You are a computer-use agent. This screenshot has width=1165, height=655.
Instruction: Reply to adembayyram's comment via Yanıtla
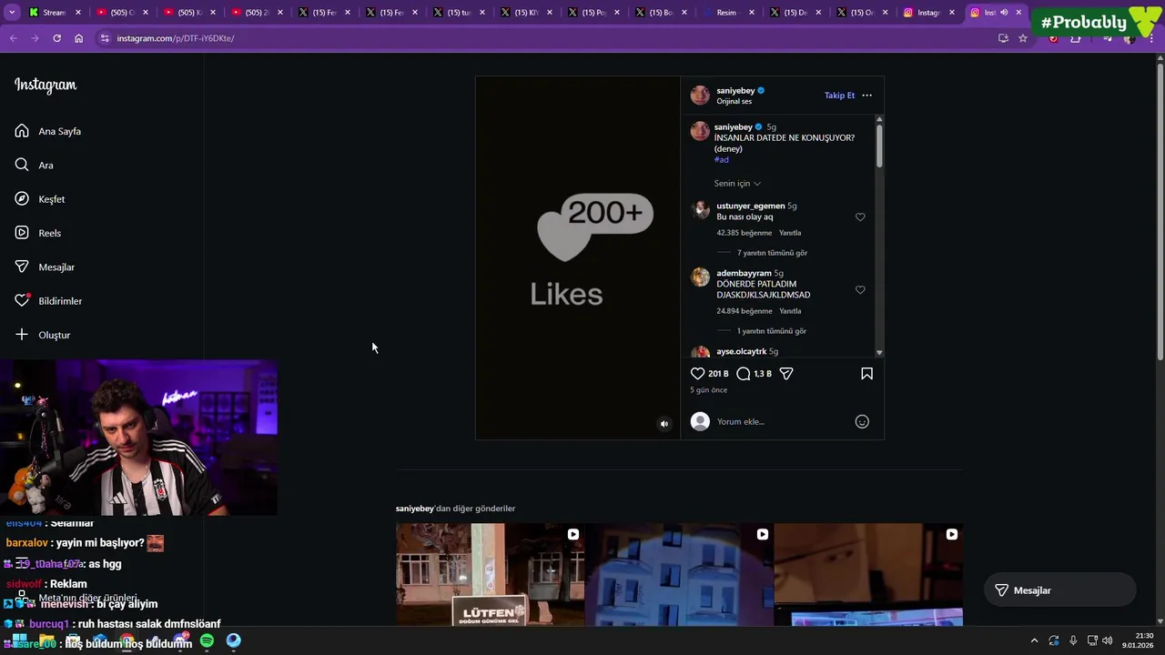coord(790,311)
